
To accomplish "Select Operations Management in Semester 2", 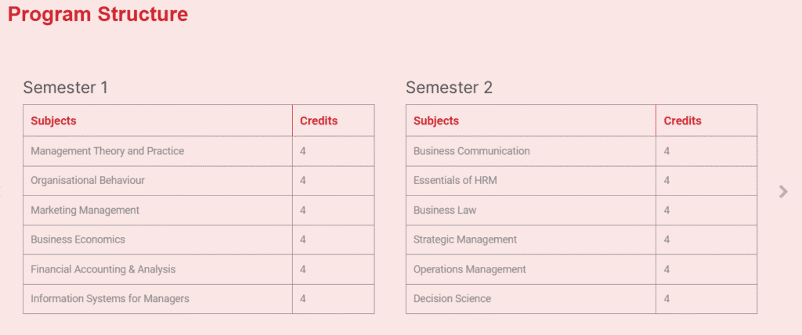I will pos(470,269).
